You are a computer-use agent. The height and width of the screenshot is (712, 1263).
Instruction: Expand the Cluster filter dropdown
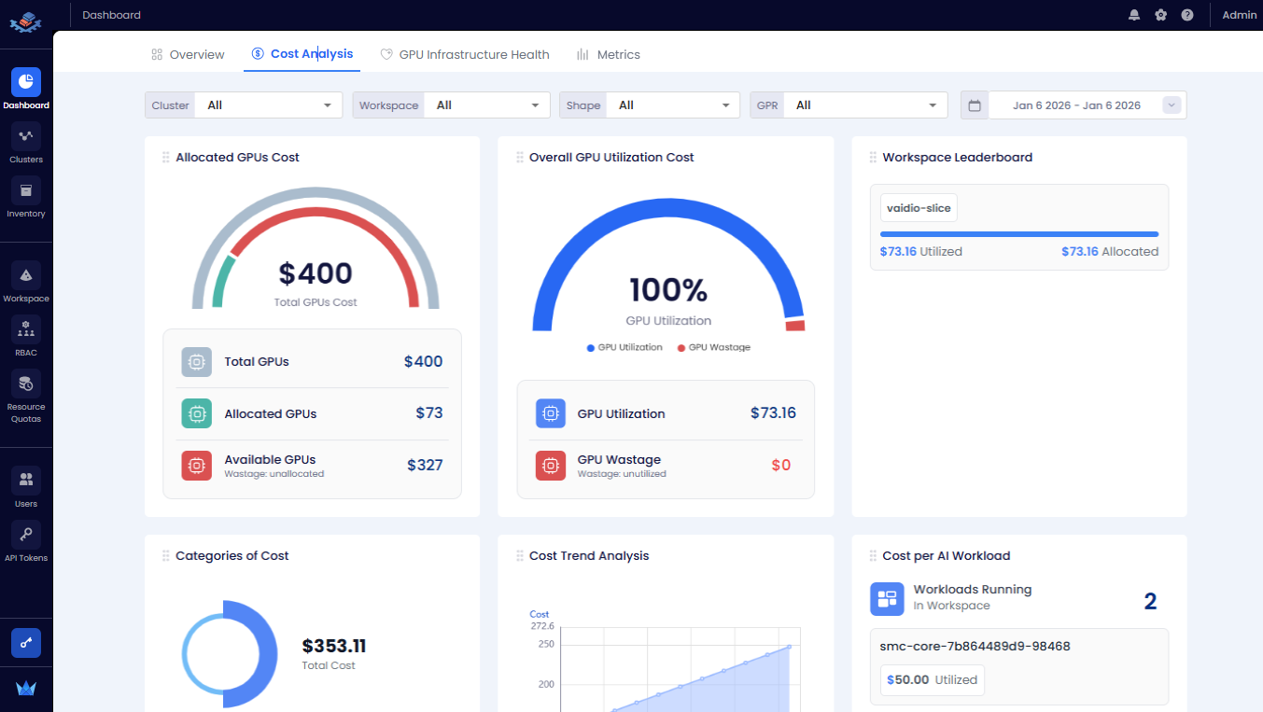(269, 105)
